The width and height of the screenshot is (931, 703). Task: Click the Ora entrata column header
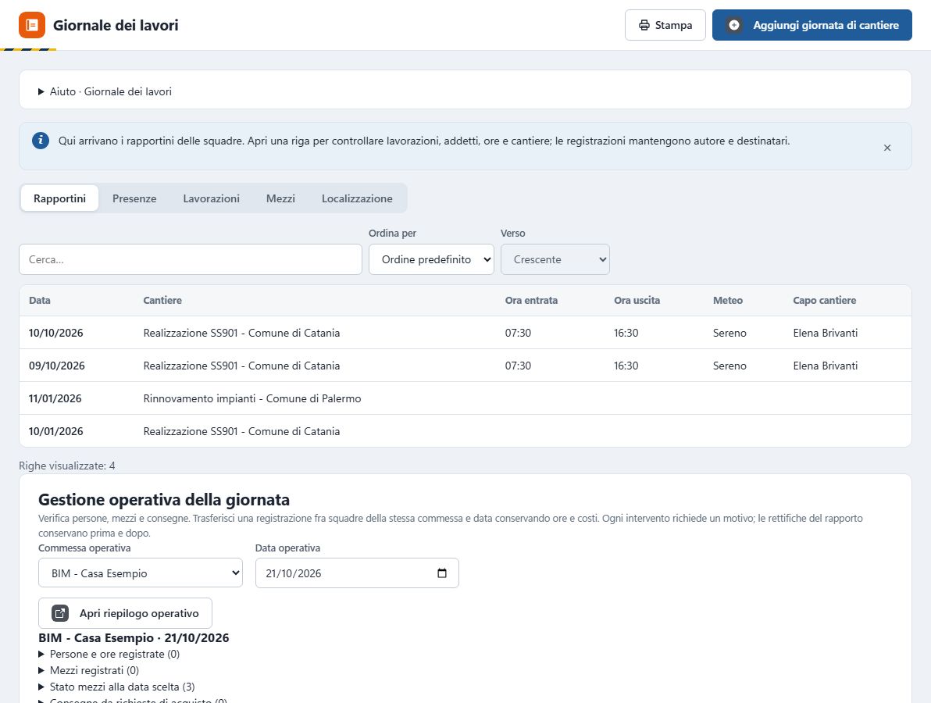click(531, 301)
